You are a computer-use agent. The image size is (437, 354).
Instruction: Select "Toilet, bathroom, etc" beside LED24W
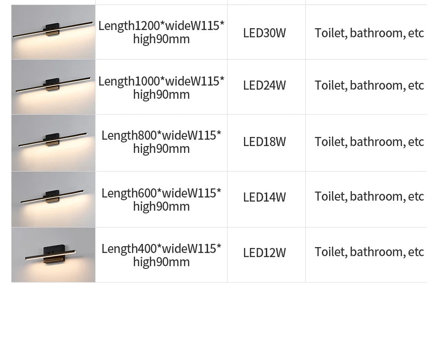pyautogui.click(x=369, y=86)
